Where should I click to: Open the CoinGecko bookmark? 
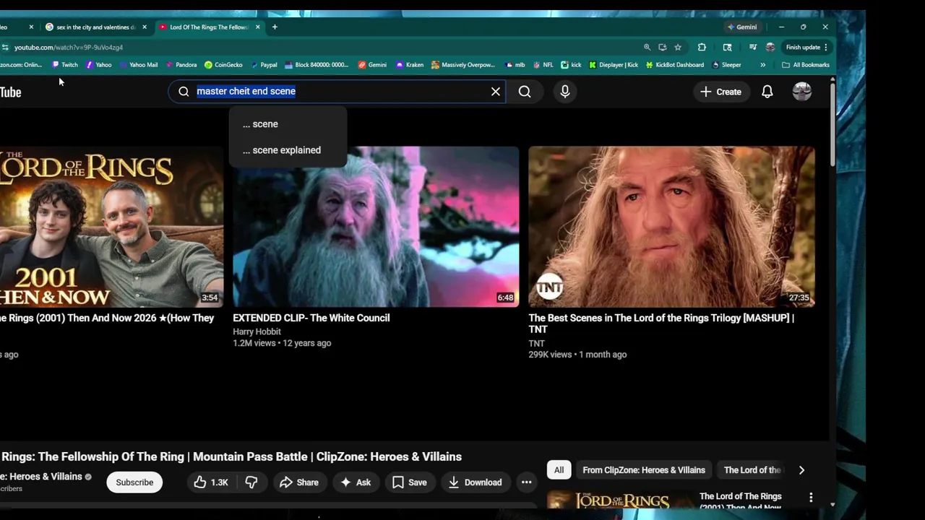pyautogui.click(x=223, y=65)
